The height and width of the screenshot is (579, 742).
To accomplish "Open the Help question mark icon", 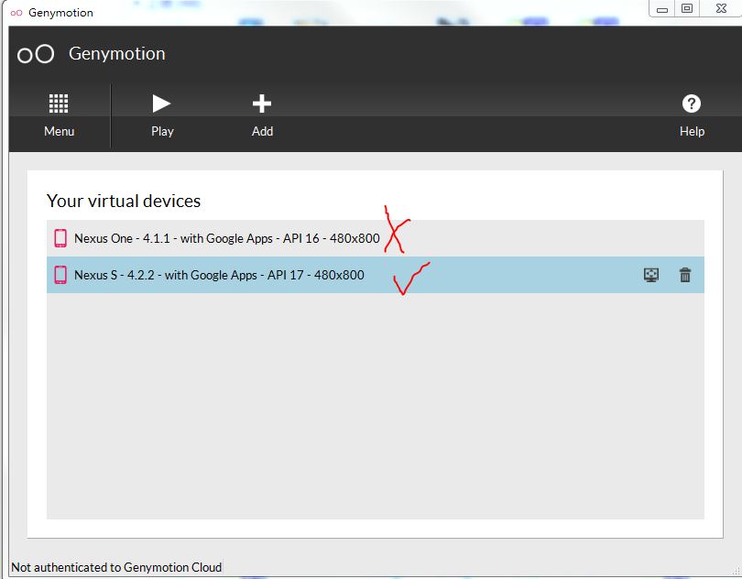I will (692, 104).
